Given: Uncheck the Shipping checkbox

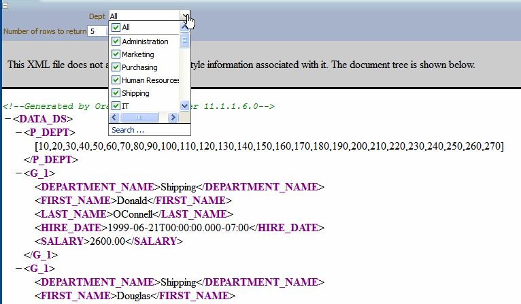Looking at the screenshot, I should click(116, 93).
